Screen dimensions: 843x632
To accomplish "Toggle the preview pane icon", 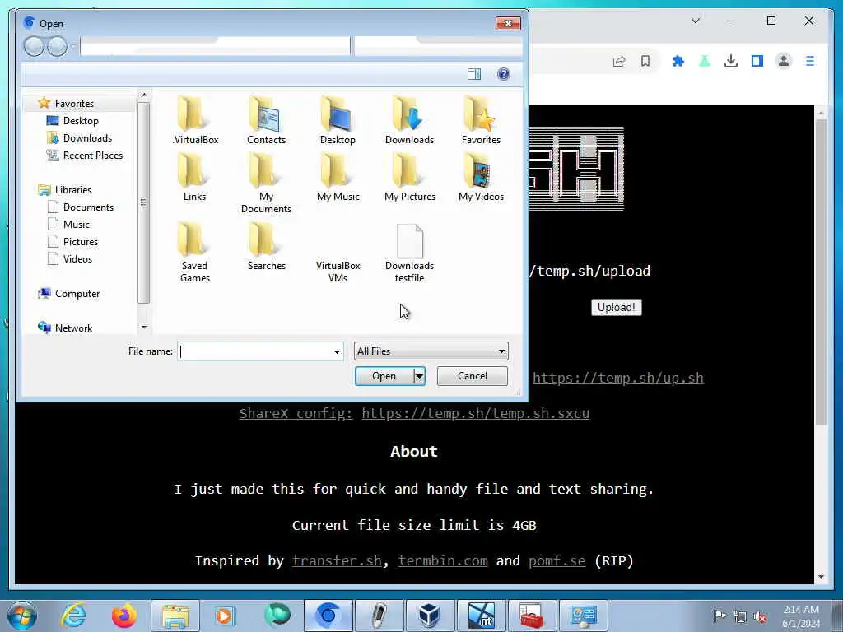I will [x=473, y=74].
